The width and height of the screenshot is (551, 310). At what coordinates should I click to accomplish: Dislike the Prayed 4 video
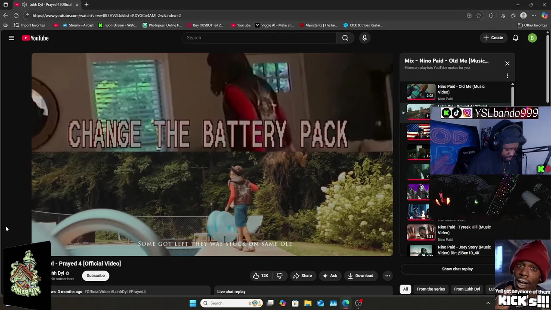[x=280, y=276]
